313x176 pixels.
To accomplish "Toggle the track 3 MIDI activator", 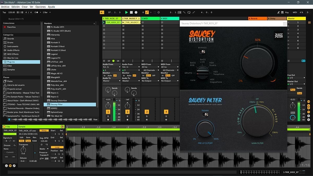I will [147, 112].
